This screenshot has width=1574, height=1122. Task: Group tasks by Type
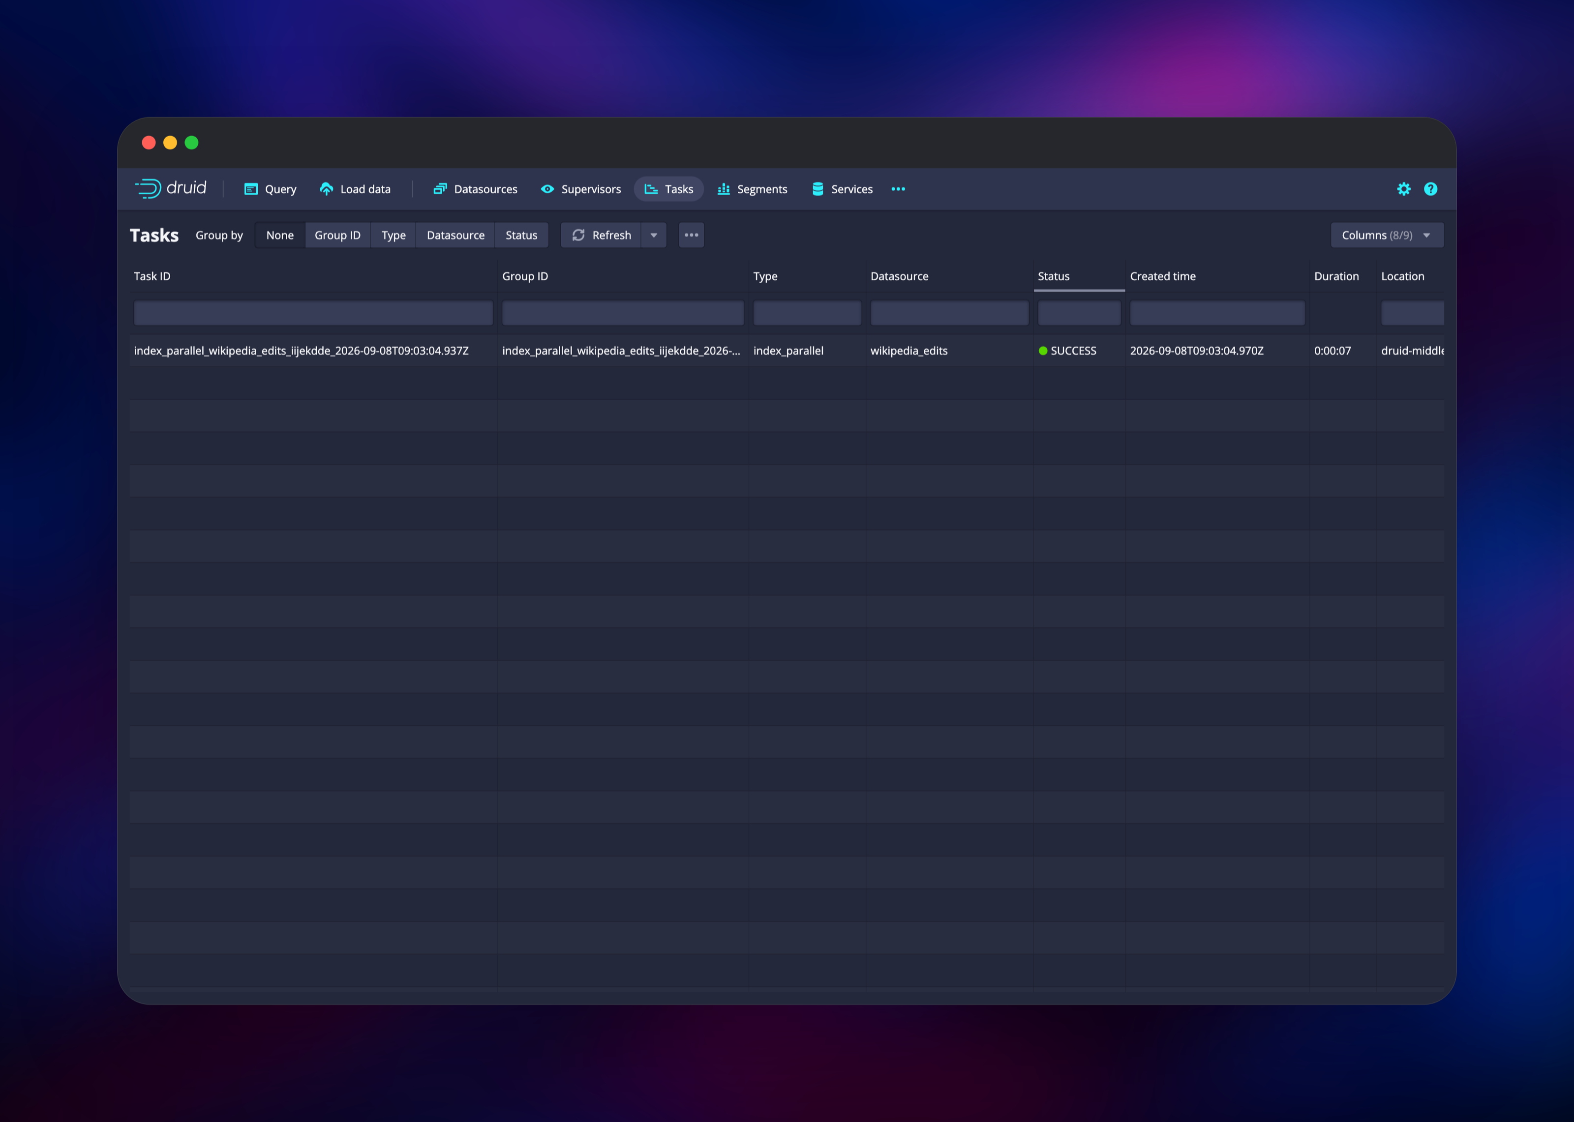click(394, 236)
